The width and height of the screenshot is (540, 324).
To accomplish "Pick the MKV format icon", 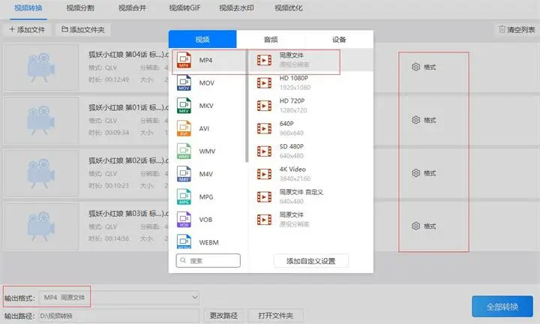I will click(184, 106).
